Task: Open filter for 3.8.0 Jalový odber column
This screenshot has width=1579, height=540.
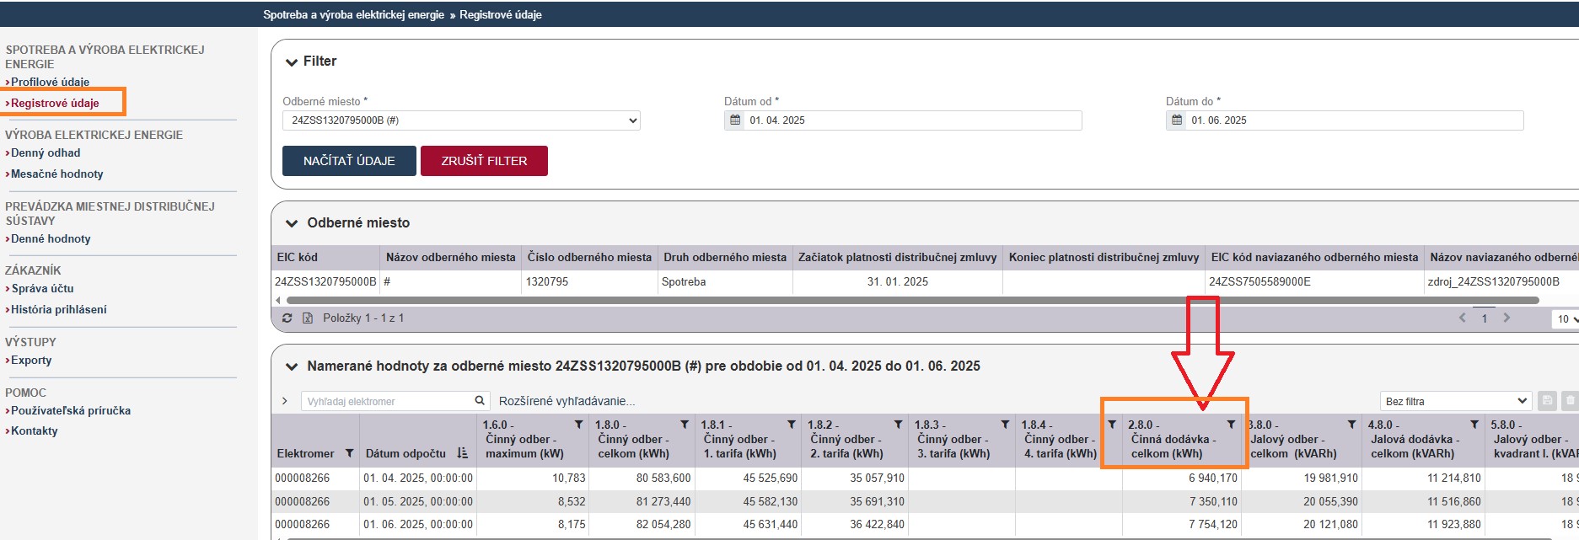Action: pos(1351,425)
